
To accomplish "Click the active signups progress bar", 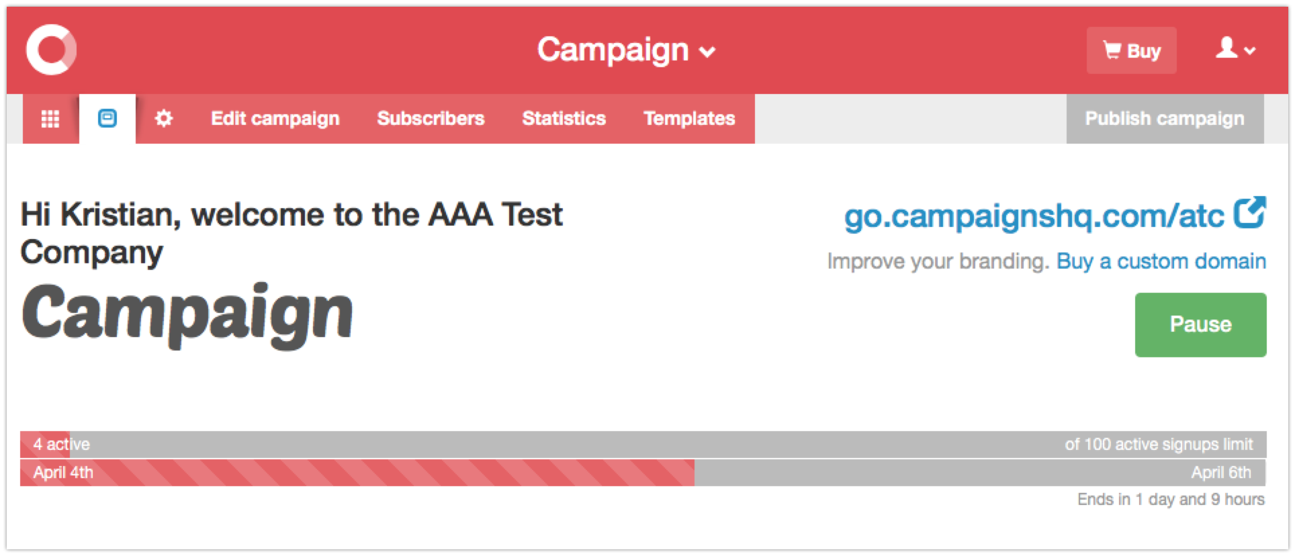I will click(643, 445).
